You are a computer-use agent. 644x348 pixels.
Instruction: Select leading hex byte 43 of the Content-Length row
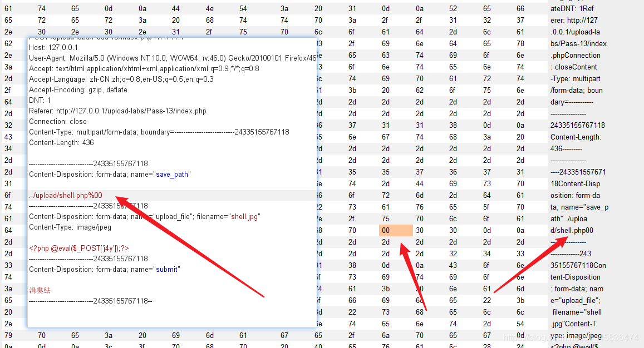point(8,137)
